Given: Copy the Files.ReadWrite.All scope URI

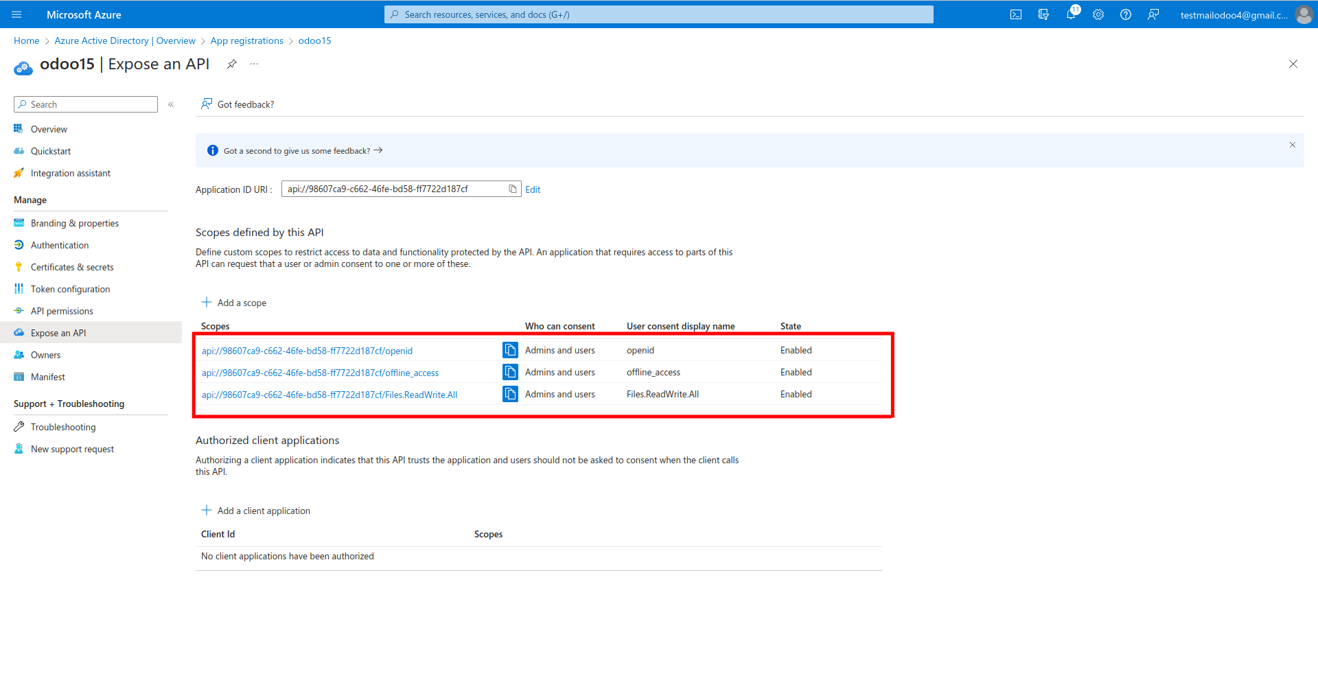Looking at the screenshot, I should coord(510,394).
